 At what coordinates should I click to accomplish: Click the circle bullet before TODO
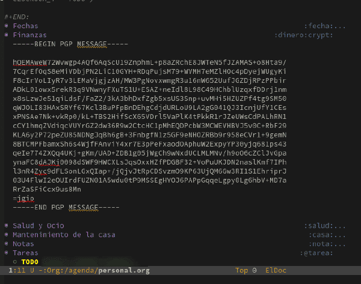point(15,262)
